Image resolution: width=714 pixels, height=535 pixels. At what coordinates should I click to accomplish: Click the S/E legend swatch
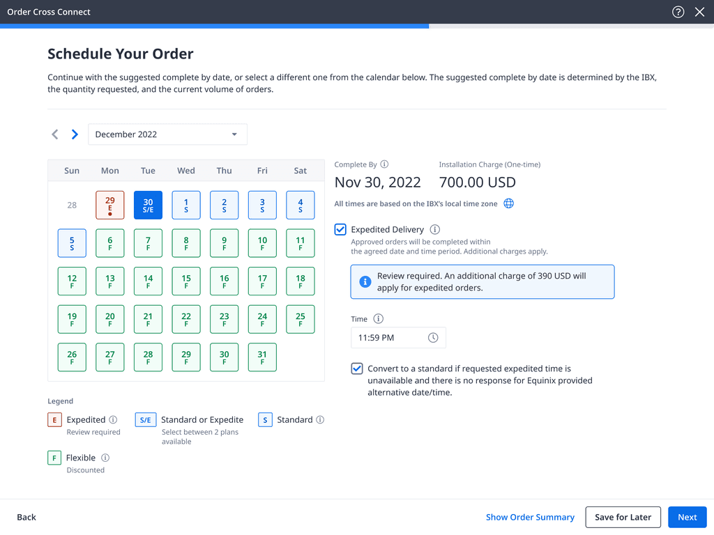click(x=146, y=419)
